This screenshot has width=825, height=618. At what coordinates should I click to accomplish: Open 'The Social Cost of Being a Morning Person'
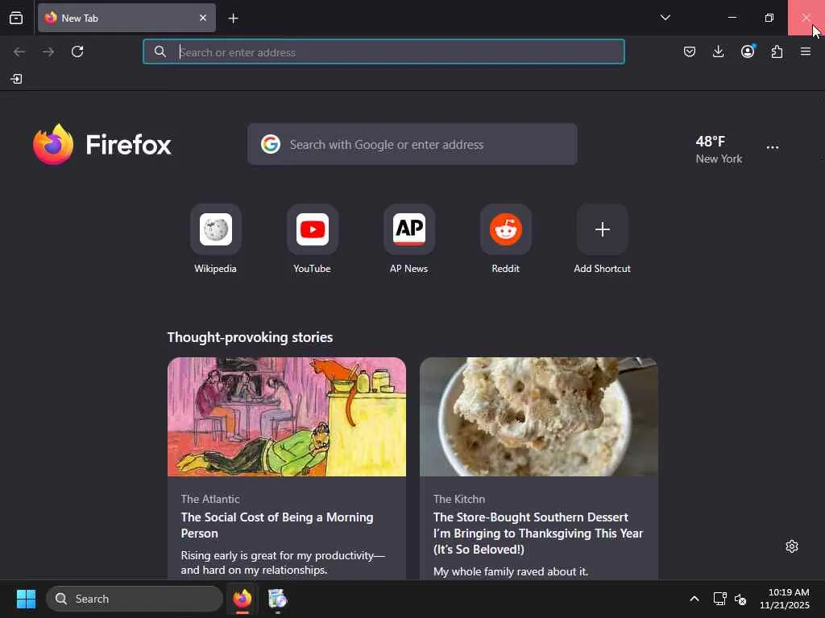coord(277,525)
